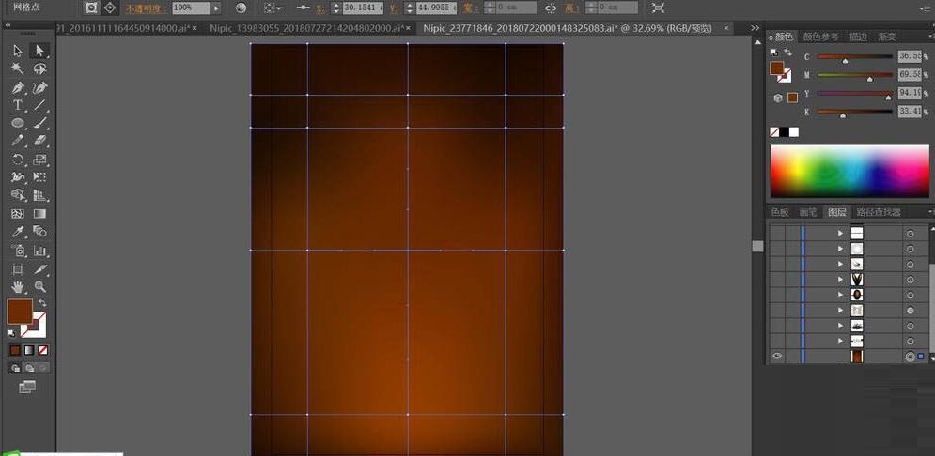Select the Pen tool
This screenshot has width=935, height=456.
(x=18, y=87)
